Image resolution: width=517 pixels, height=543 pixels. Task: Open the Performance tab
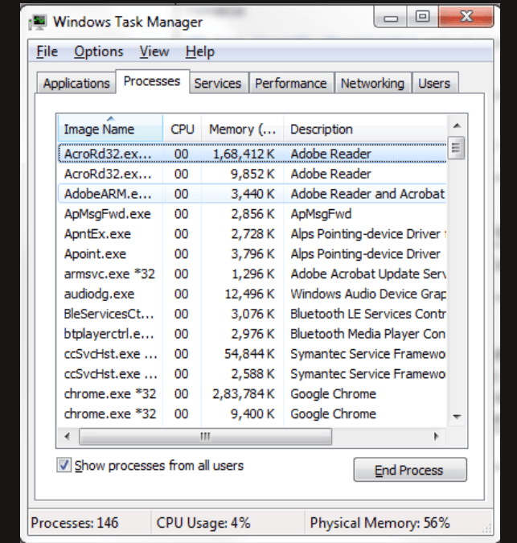point(291,83)
